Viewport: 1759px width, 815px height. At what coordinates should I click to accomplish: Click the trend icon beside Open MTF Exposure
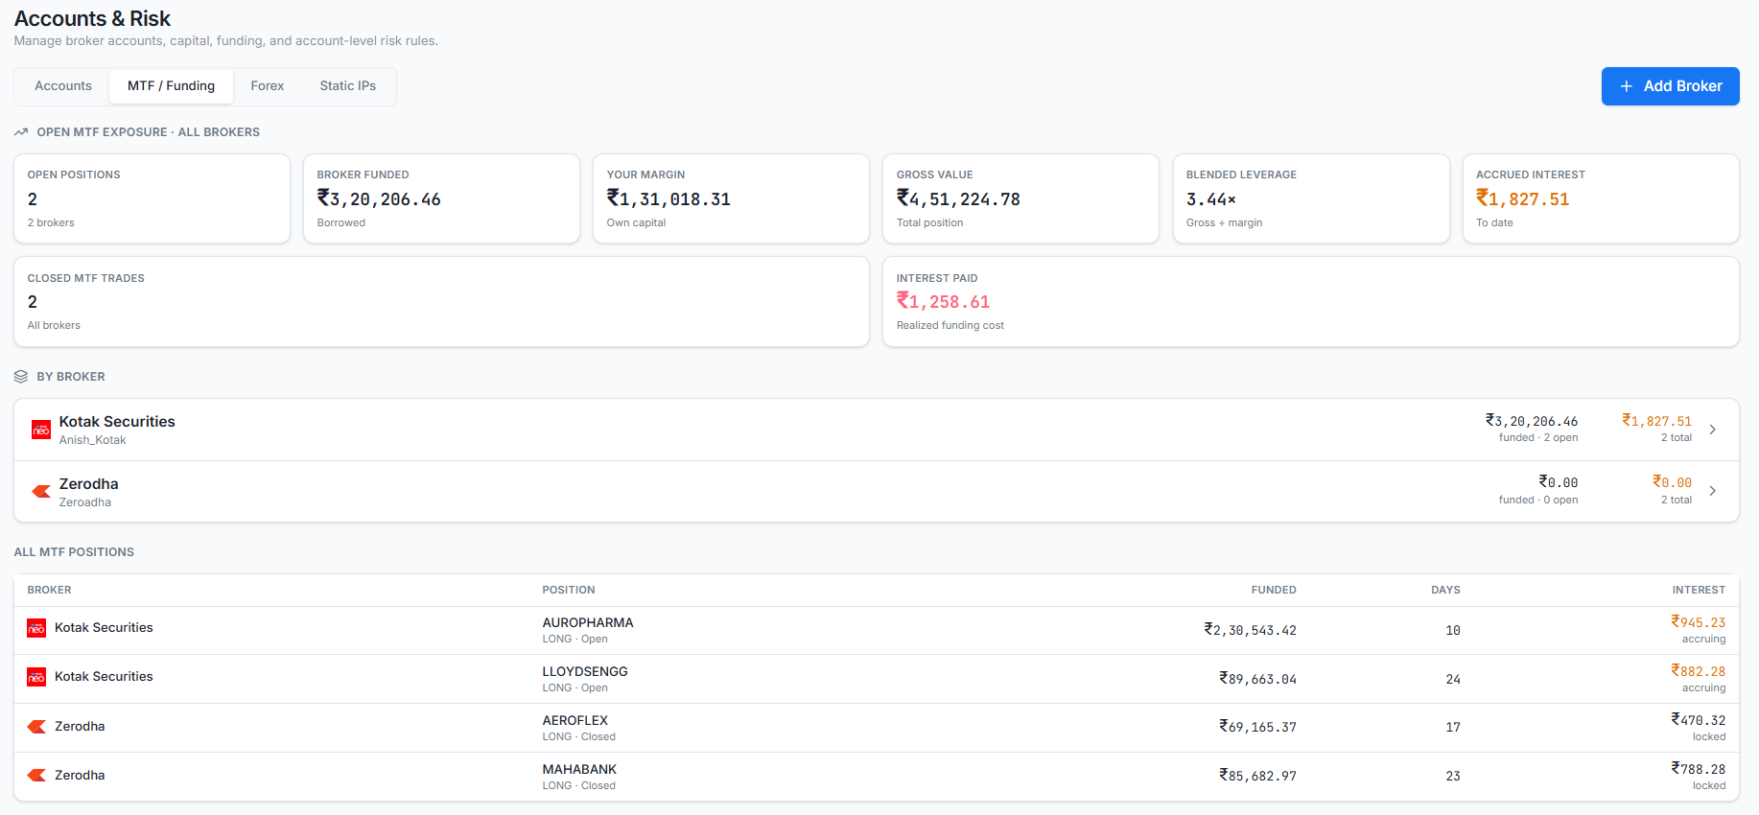point(21,132)
